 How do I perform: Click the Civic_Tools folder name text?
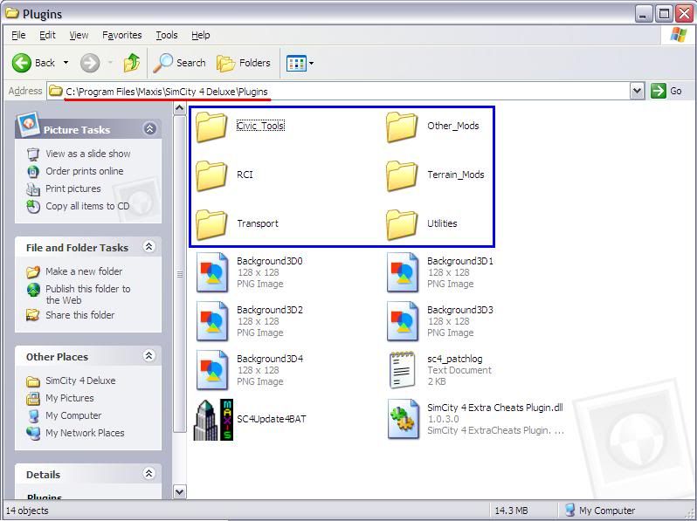(x=260, y=126)
